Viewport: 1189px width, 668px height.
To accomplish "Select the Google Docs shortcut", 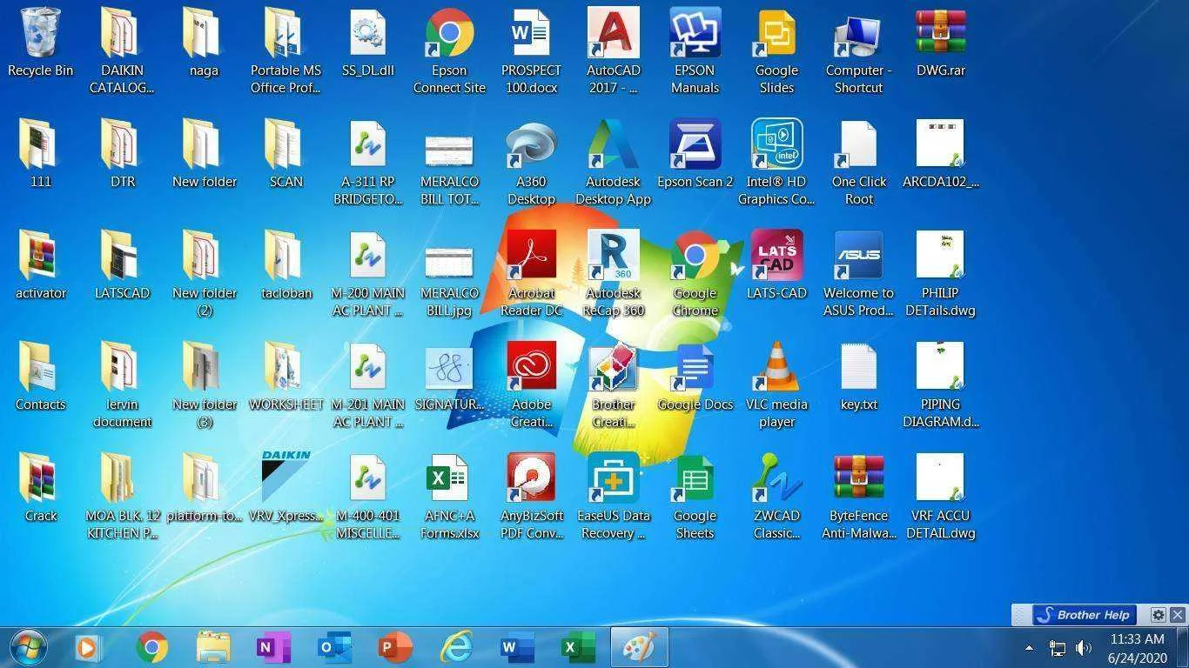I will pos(695,377).
